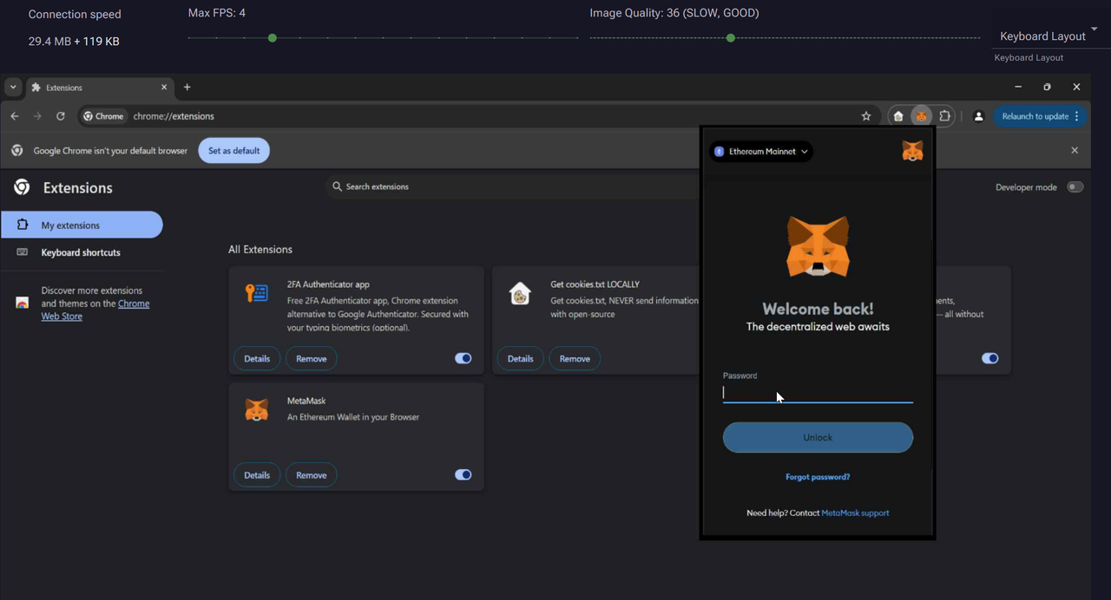Select My extensions in the sidebar
The image size is (1111, 600).
click(82, 225)
